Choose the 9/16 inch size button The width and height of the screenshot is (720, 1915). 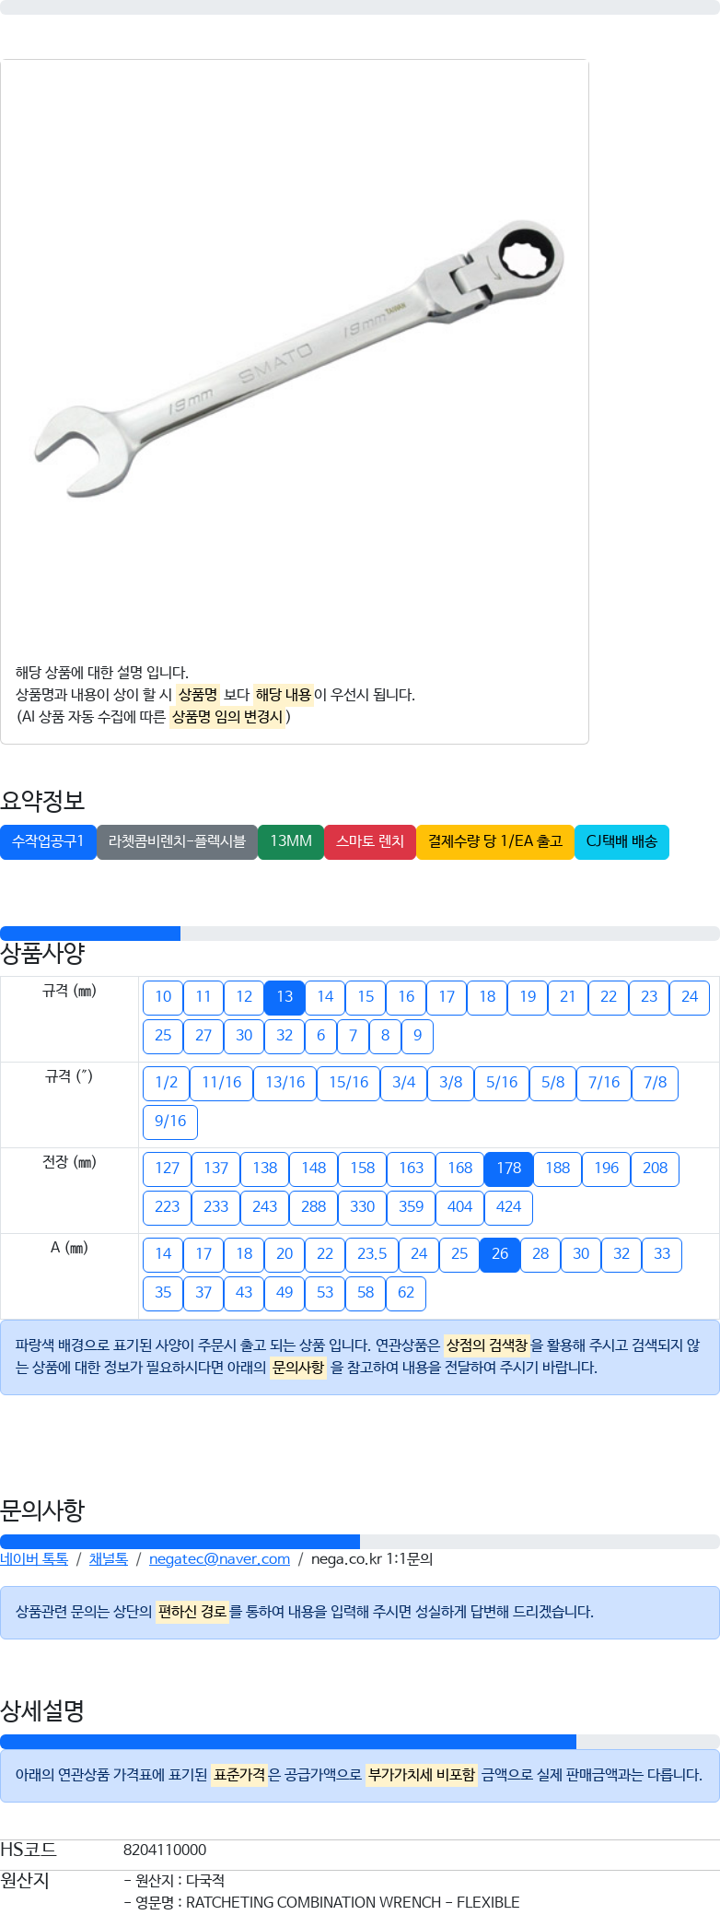click(170, 1122)
